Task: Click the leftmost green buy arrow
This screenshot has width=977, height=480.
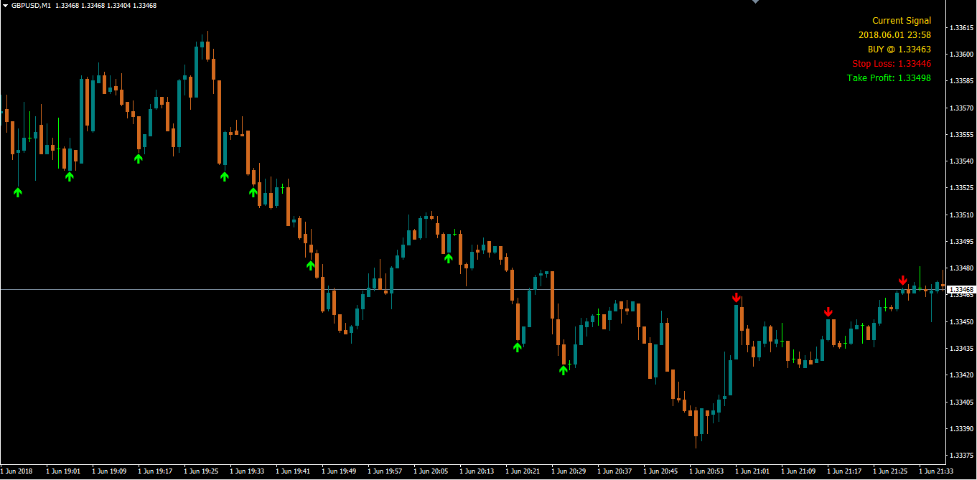Action: (18, 192)
